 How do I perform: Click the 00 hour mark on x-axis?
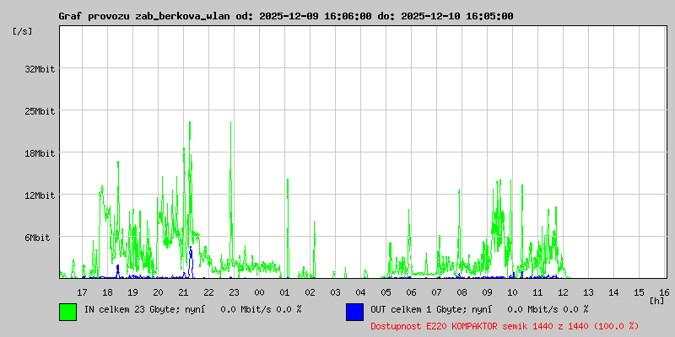tap(259, 292)
